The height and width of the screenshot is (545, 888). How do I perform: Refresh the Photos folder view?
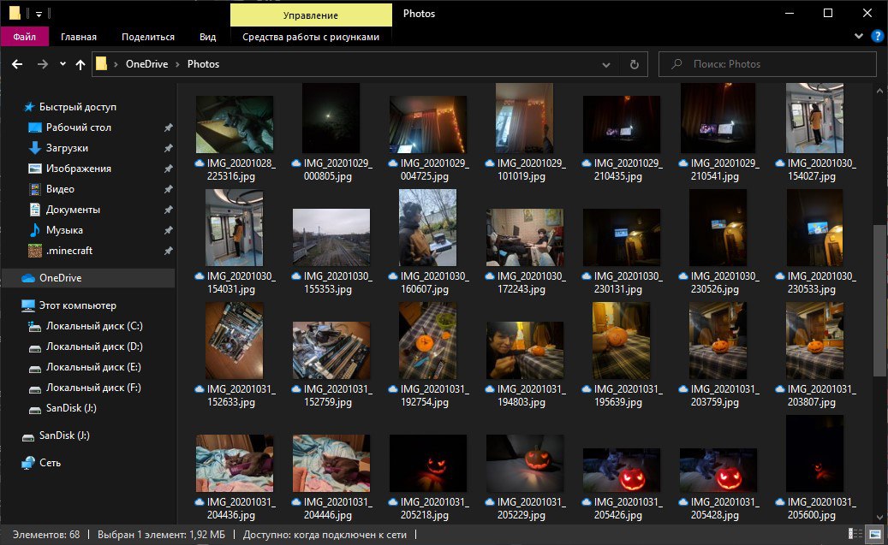click(x=635, y=64)
